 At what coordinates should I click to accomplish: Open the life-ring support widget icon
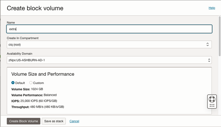coord(212,99)
